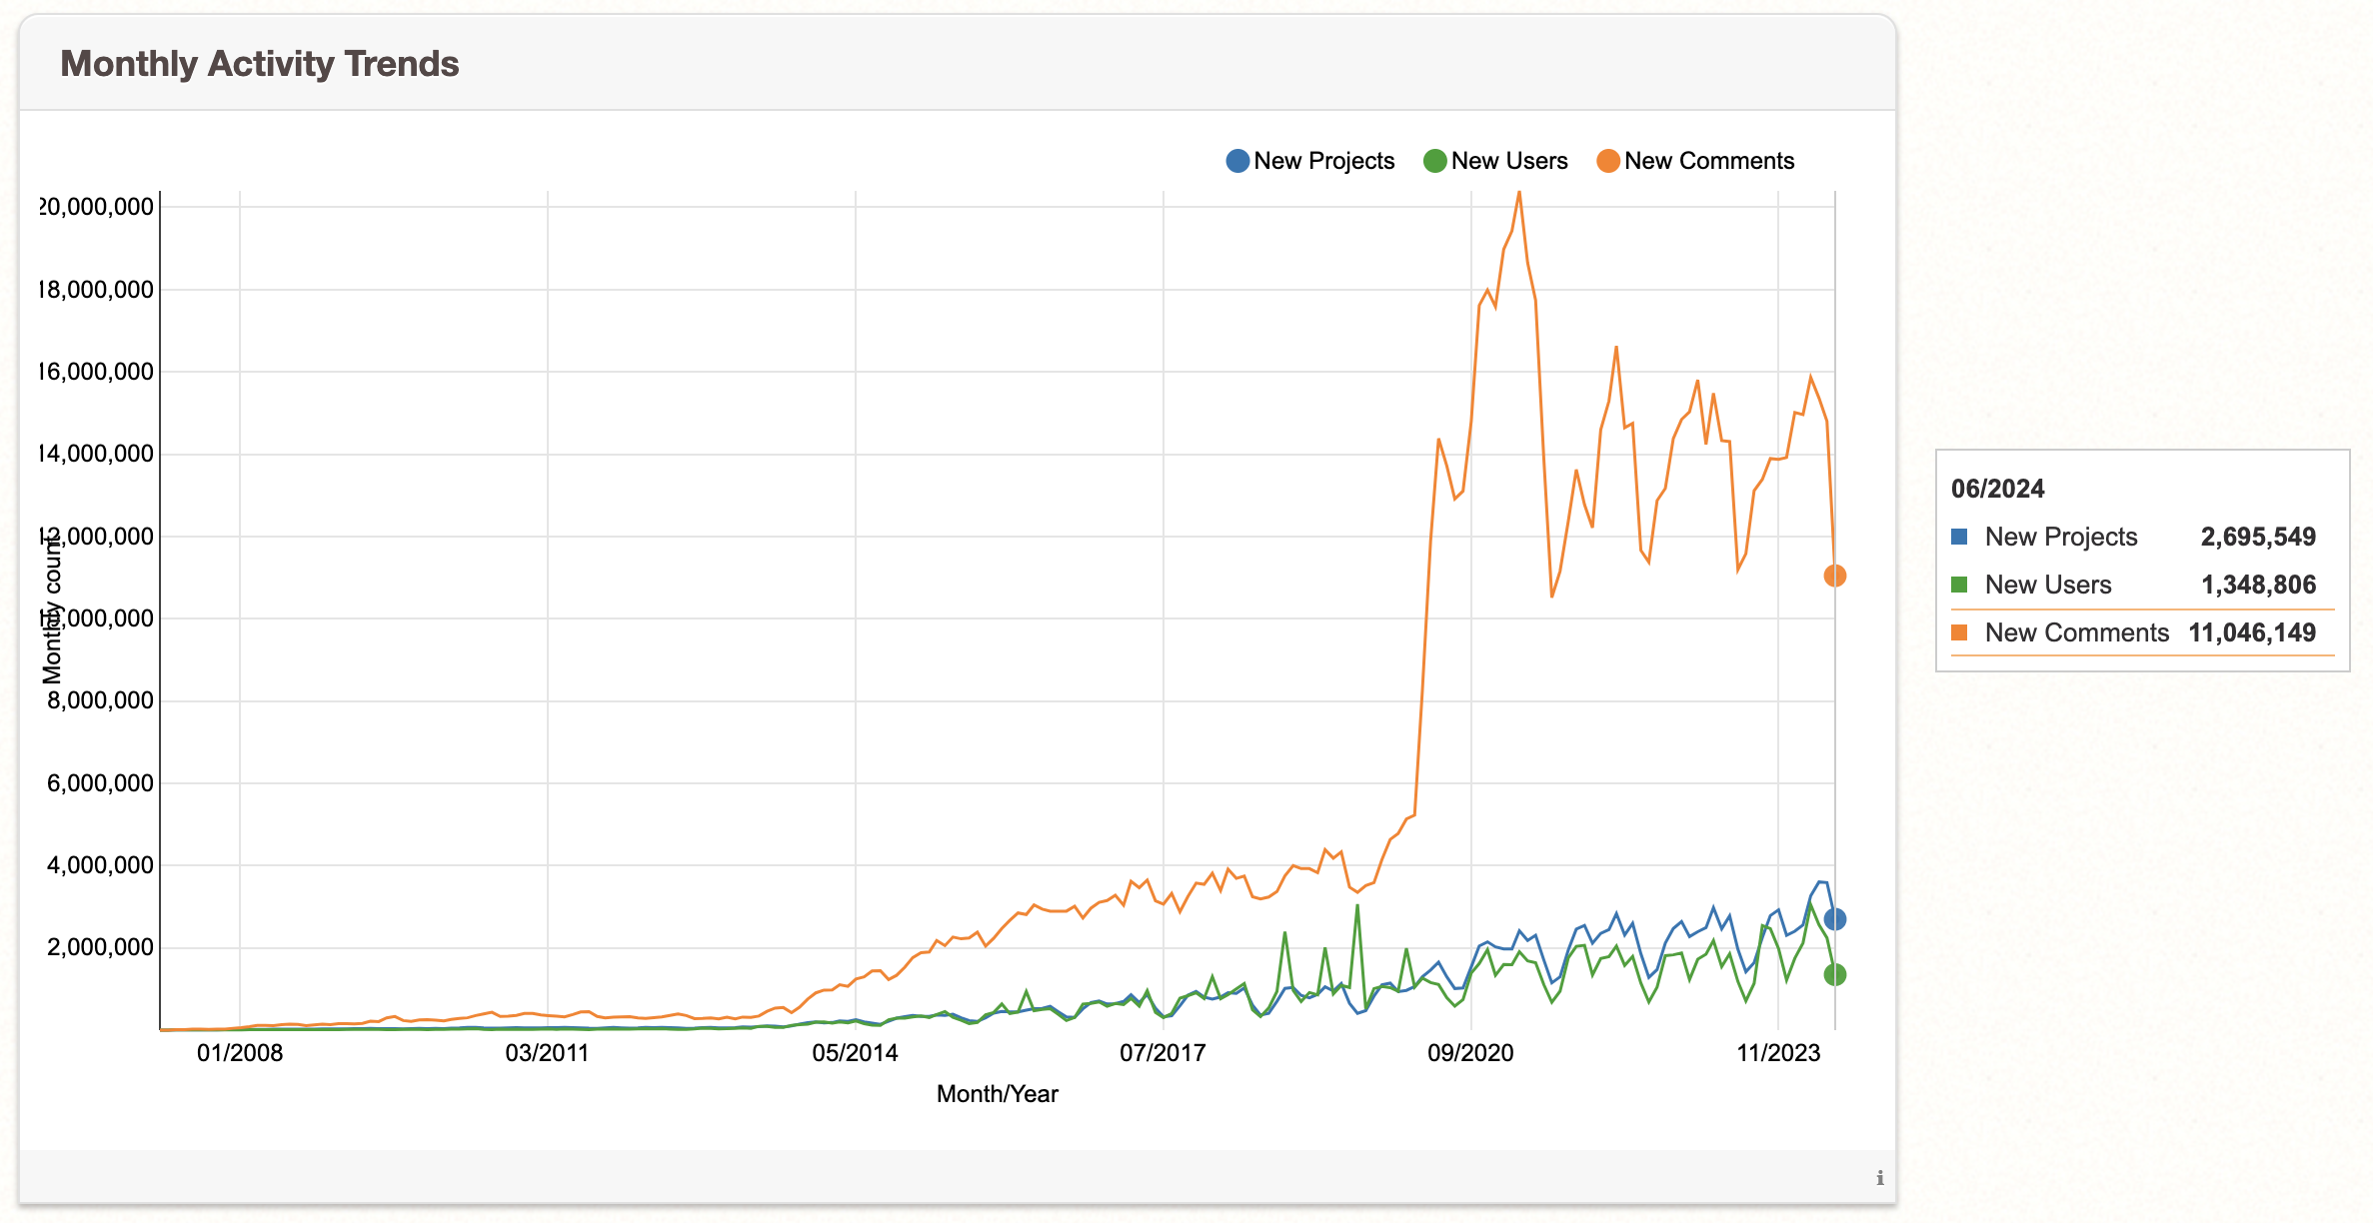The image size is (2373, 1223).
Task: Click the Month/Year axis label
Action: point(997,1093)
